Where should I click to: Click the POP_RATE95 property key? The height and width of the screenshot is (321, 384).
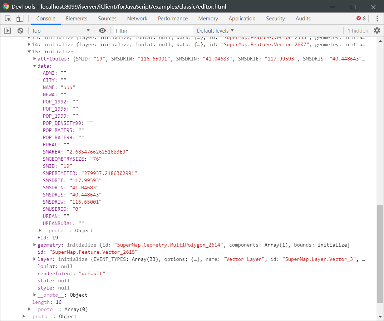click(x=58, y=130)
